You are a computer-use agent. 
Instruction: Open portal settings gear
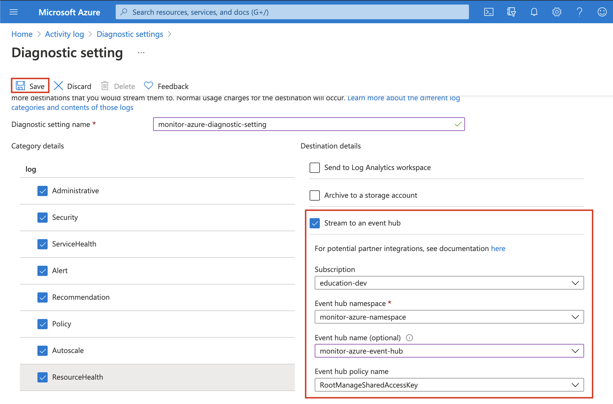pos(557,12)
